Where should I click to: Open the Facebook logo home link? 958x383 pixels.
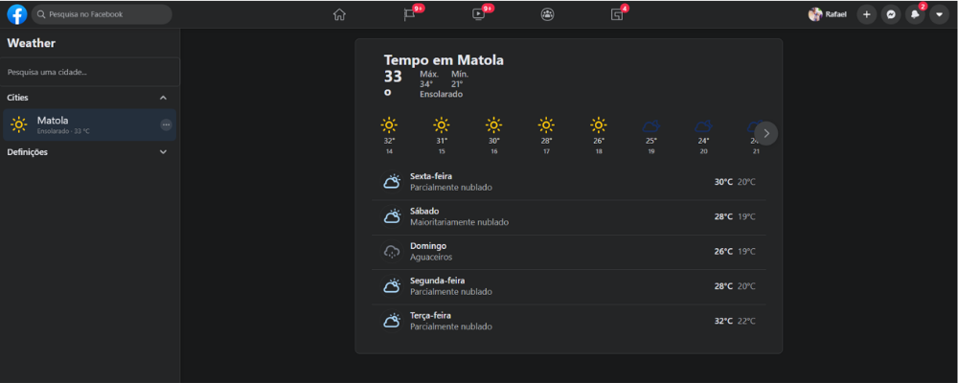(x=17, y=14)
